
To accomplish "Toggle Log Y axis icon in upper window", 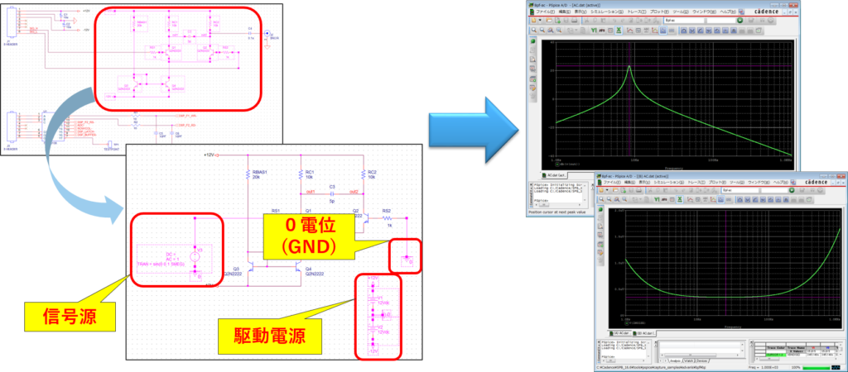I will pyautogui.click(x=594, y=31).
